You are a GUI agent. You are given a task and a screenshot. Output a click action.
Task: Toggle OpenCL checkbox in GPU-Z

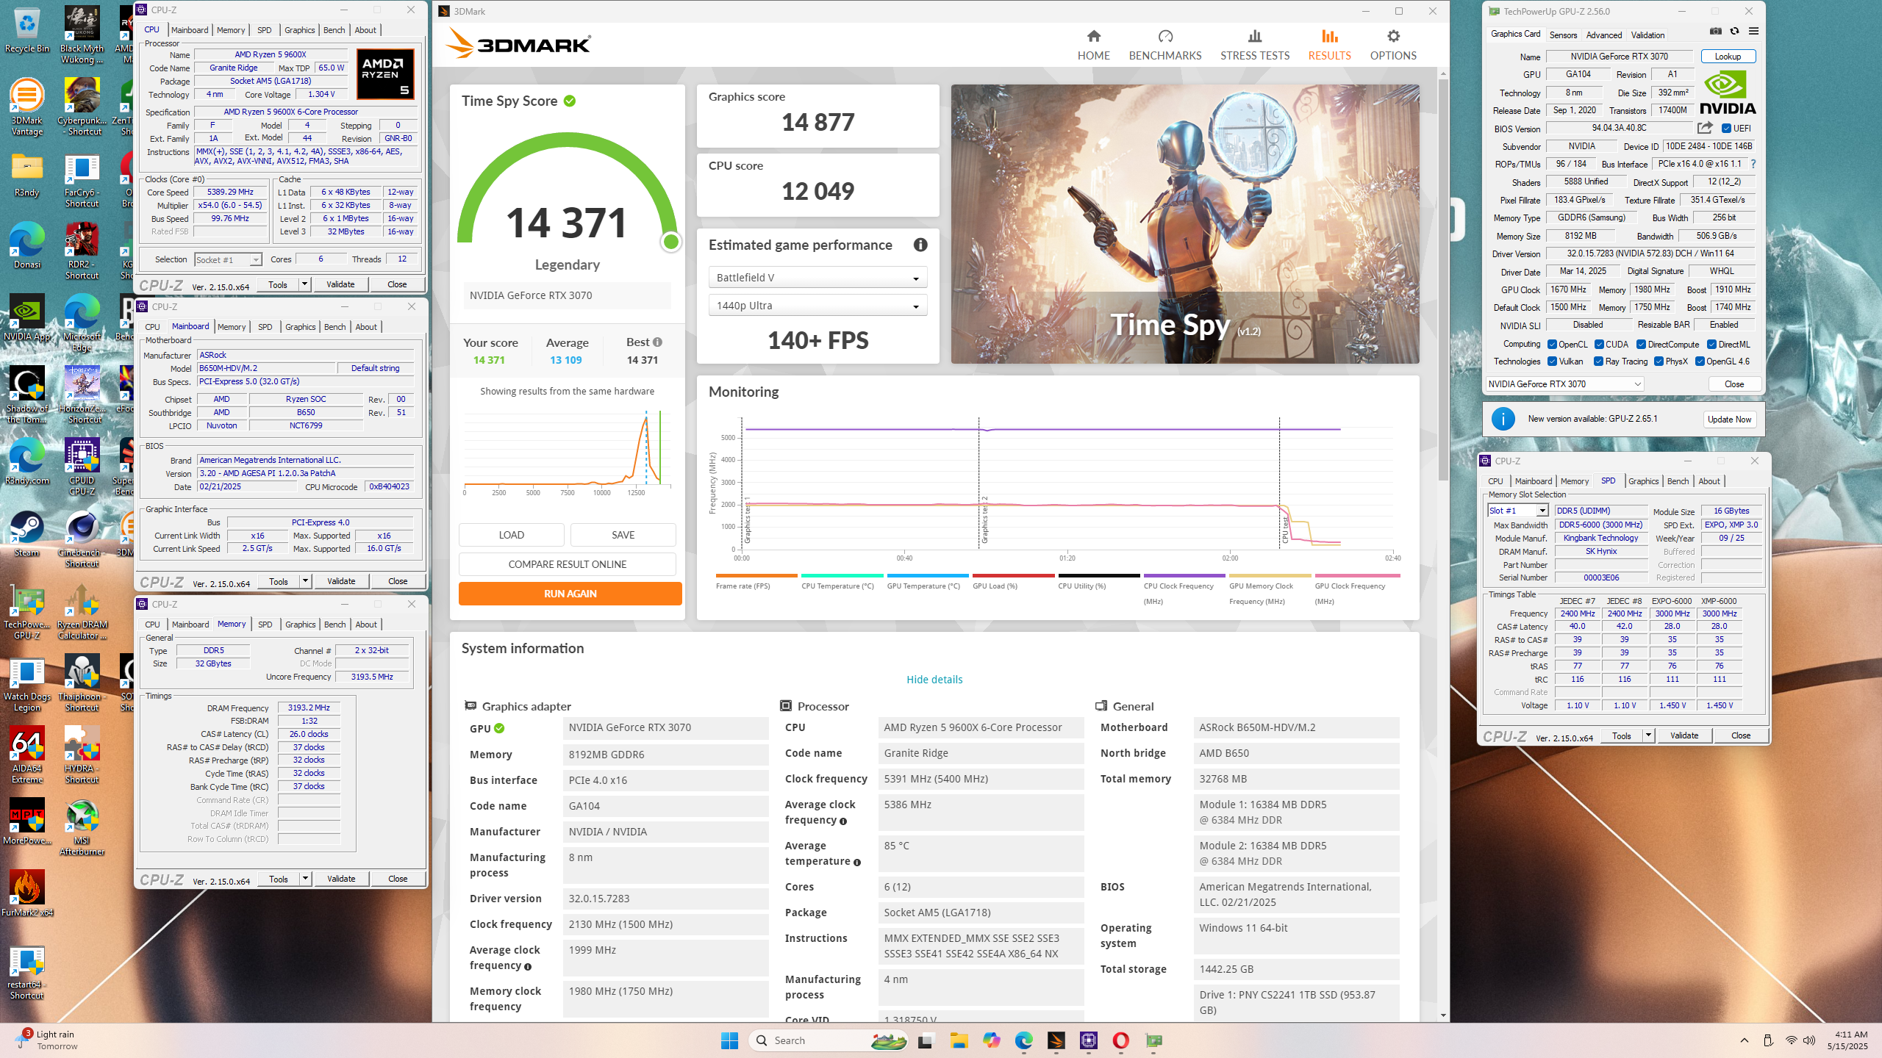pyautogui.click(x=1552, y=345)
